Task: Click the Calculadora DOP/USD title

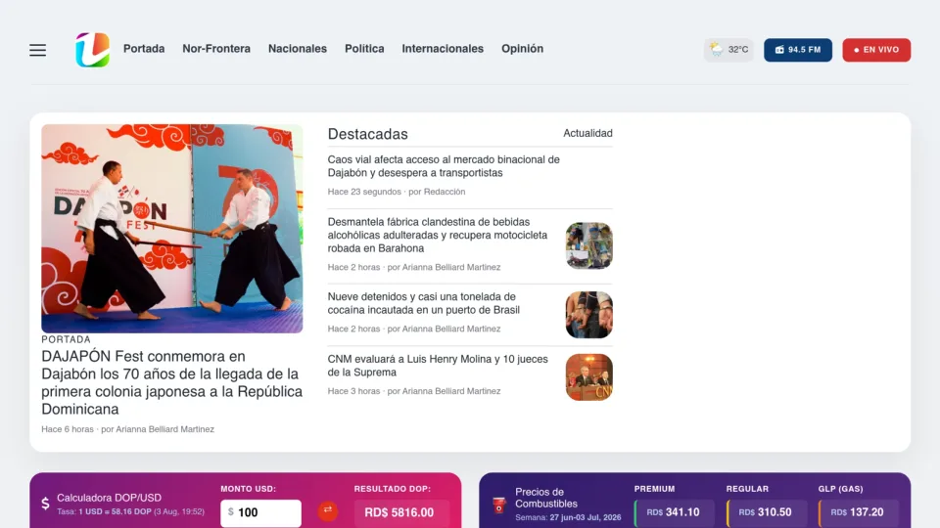Action: click(109, 498)
